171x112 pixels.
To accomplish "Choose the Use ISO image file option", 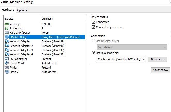I will click(x=94, y=53).
